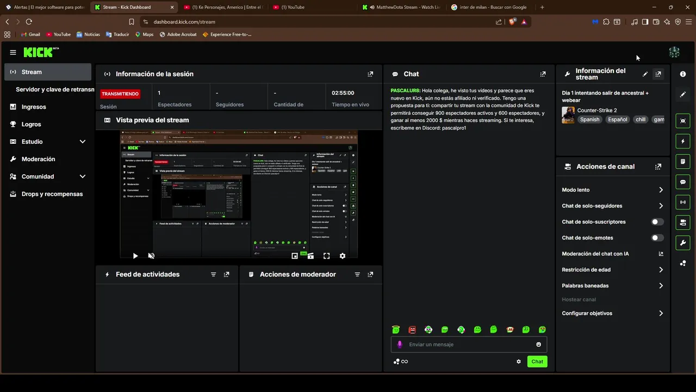Open Chat de solo-seguidores options chevron
Screen dimensions: 696x392
click(x=661, y=206)
